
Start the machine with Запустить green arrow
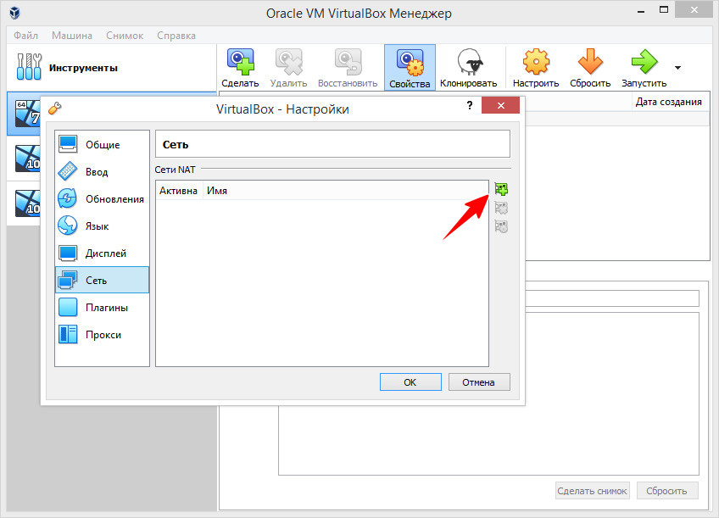pos(644,67)
